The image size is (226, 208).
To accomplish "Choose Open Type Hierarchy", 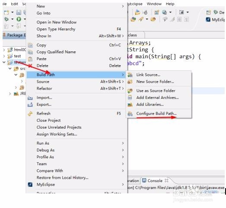I will point(76,29).
